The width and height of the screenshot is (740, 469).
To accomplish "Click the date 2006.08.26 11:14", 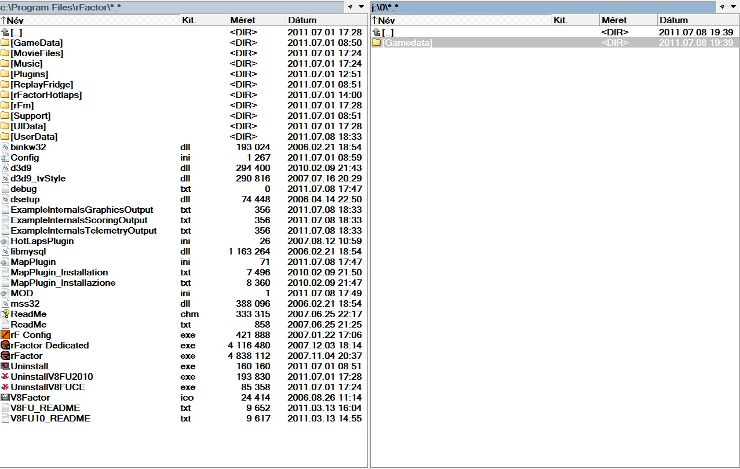I will (x=325, y=398).
